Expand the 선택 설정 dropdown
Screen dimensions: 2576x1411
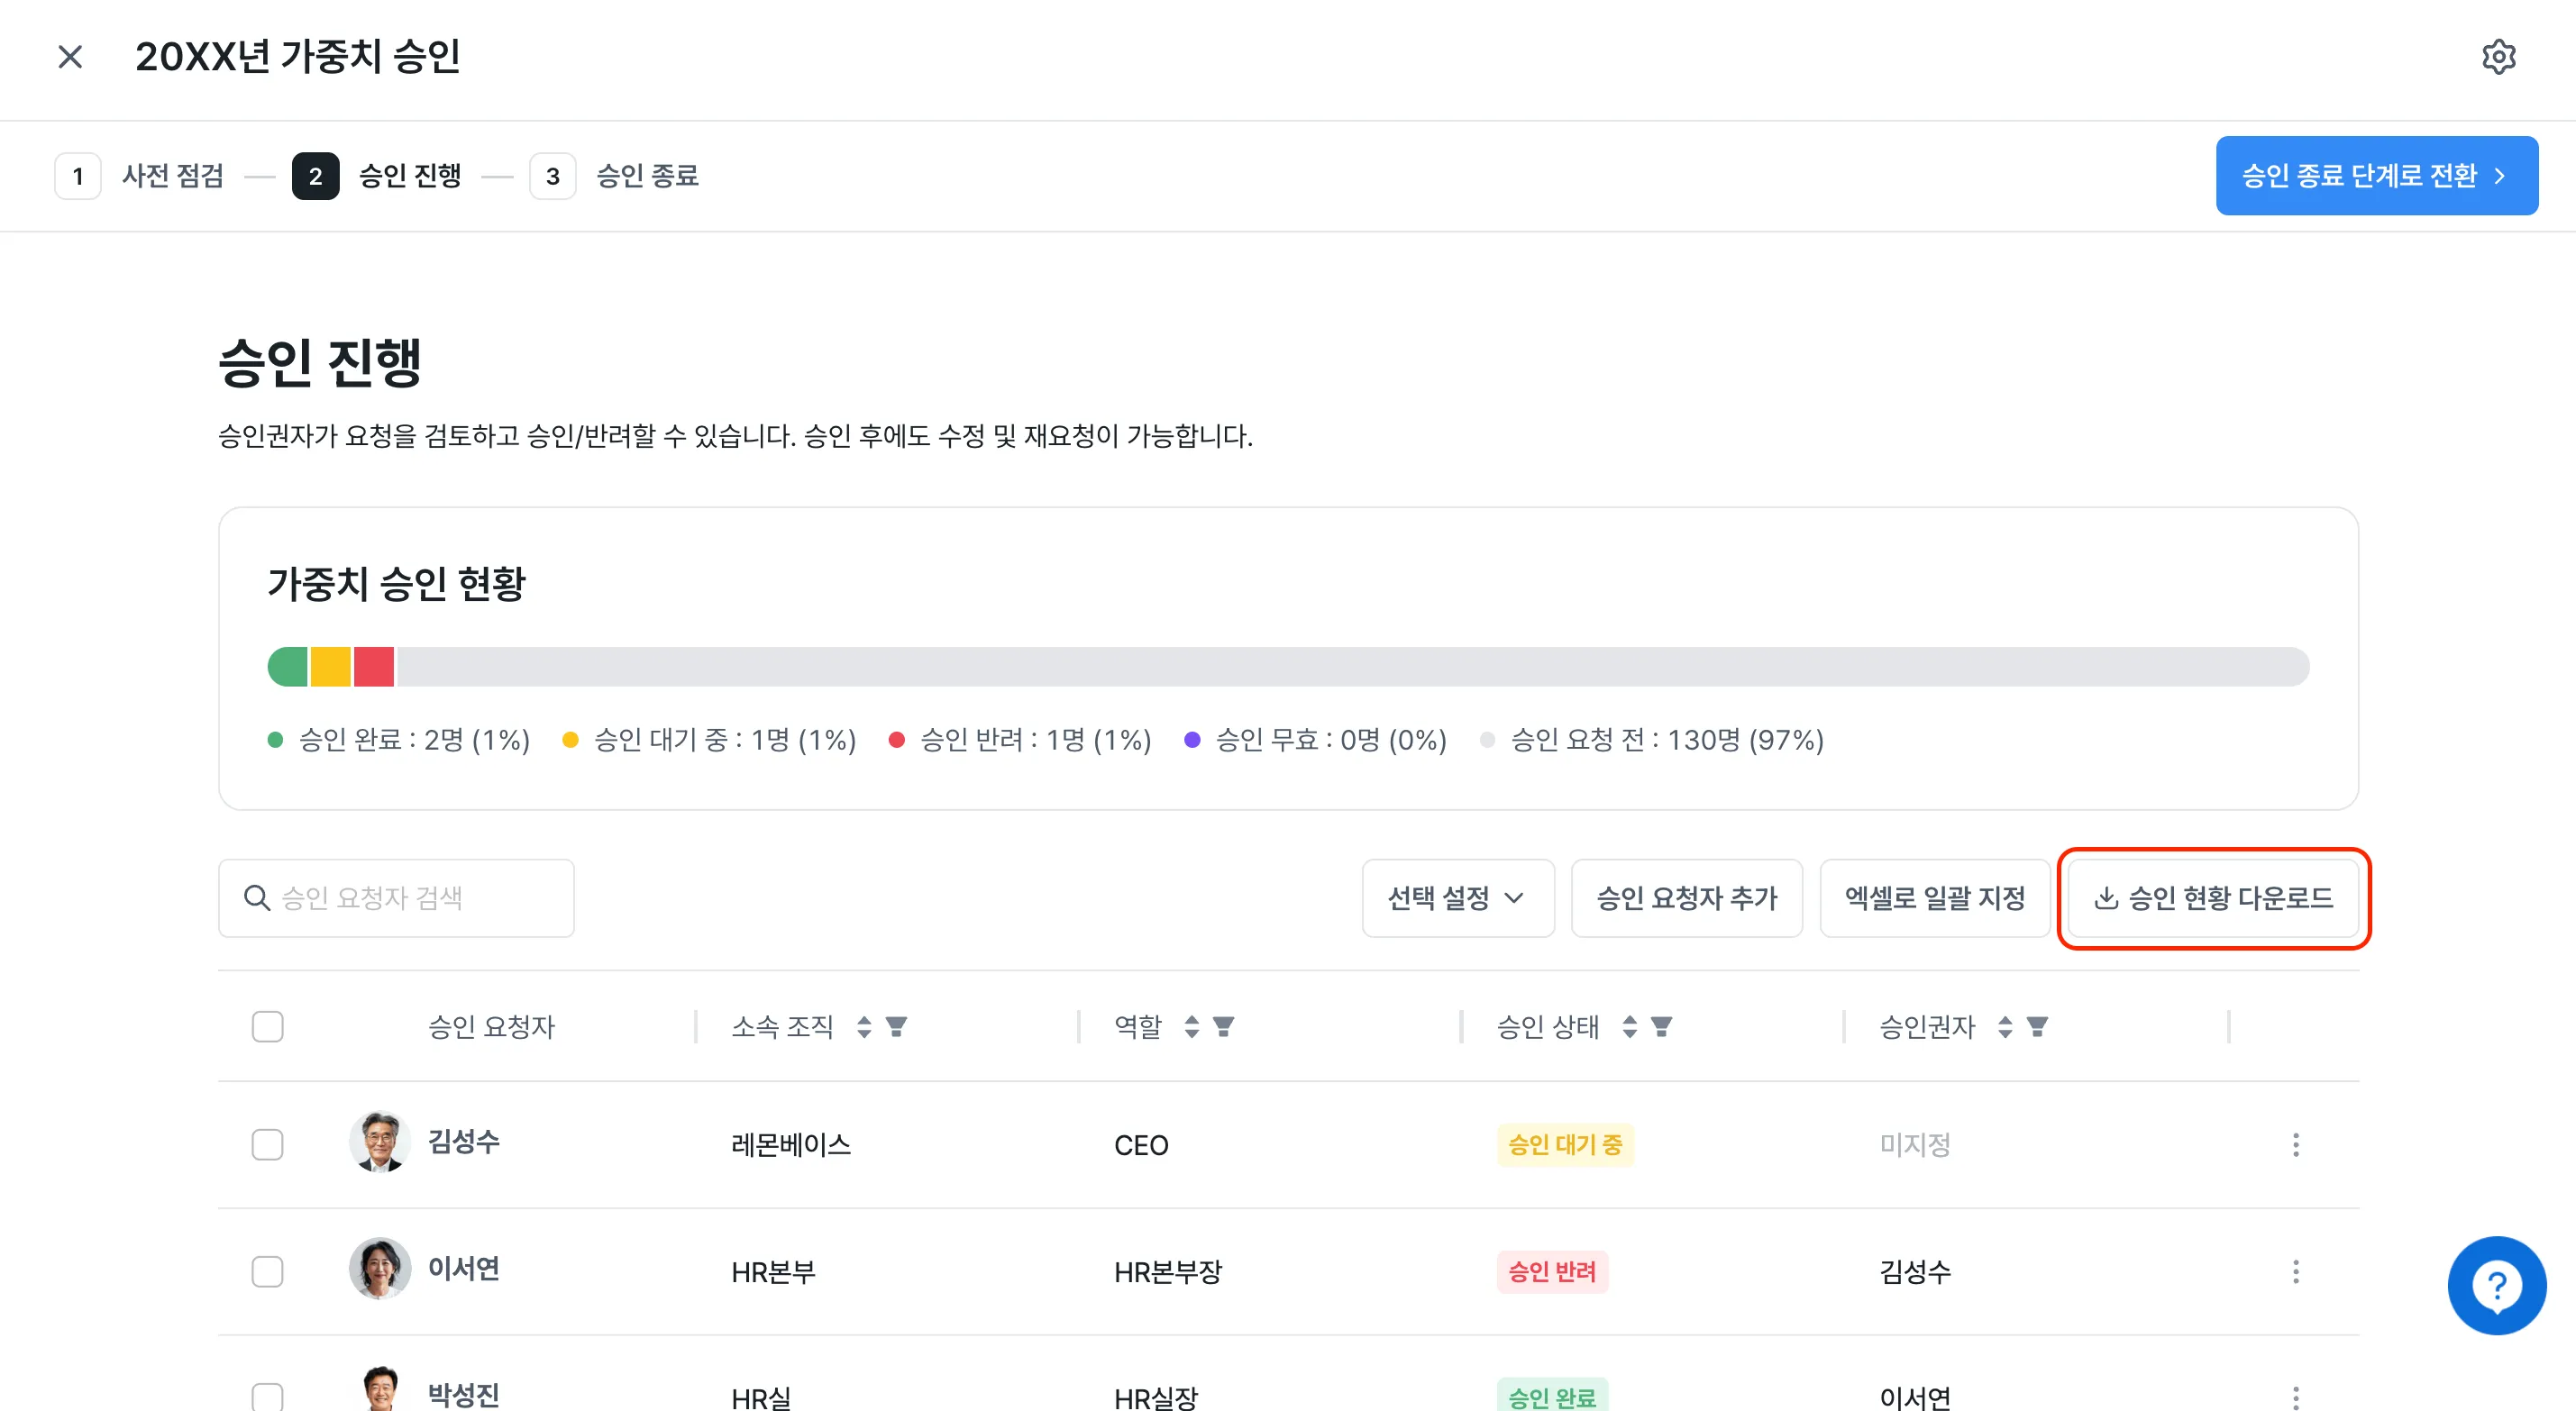[1458, 898]
